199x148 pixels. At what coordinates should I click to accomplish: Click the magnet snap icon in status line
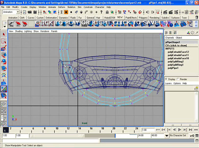point(140,12)
